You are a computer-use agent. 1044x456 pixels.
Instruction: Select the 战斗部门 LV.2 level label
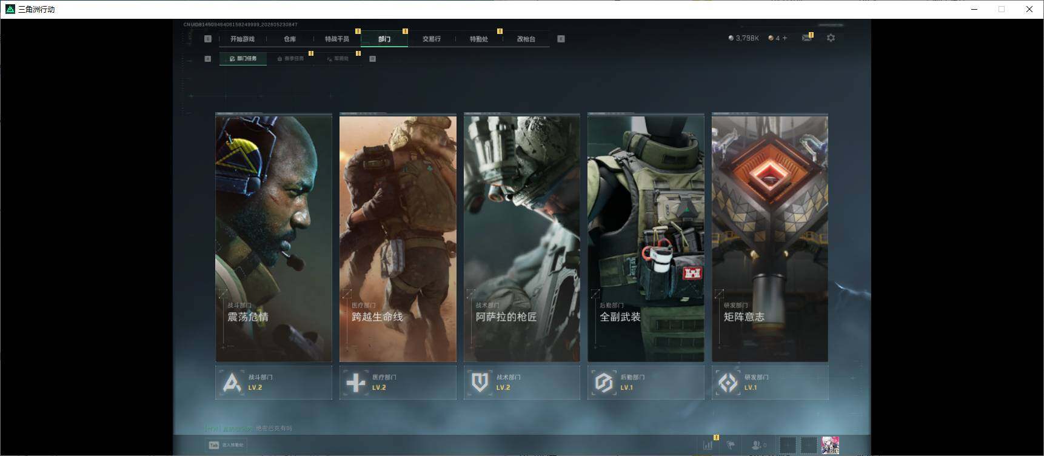point(255,387)
